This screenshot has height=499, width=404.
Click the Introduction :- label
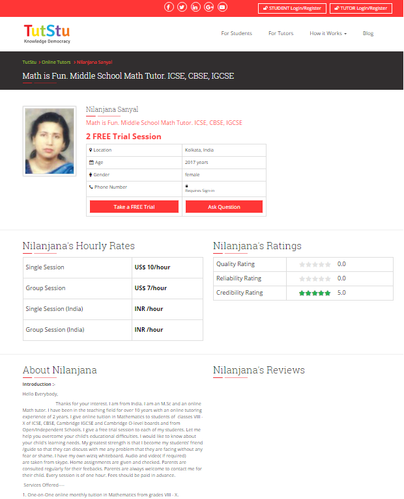click(x=38, y=384)
